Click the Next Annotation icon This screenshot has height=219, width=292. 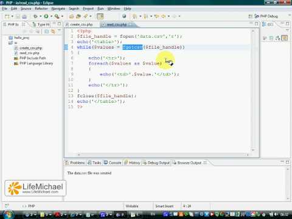(x=134, y=16)
